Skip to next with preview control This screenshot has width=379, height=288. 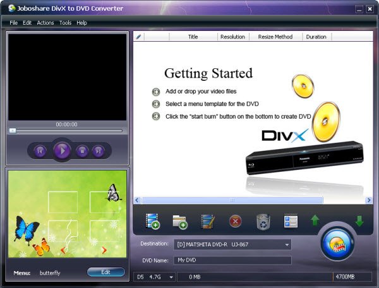(x=98, y=151)
